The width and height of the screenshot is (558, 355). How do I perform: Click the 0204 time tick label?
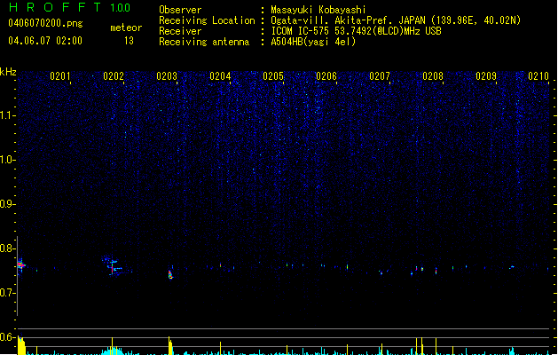[x=220, y=76]
